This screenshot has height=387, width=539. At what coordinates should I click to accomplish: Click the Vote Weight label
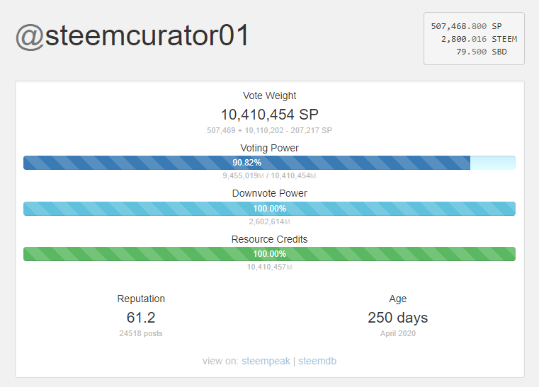[269, 96]
